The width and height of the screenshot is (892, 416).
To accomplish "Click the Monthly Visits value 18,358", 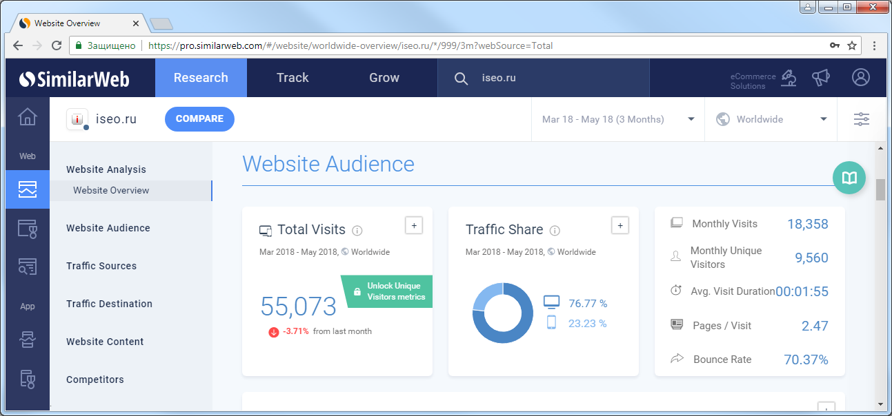I will point(808,224).
